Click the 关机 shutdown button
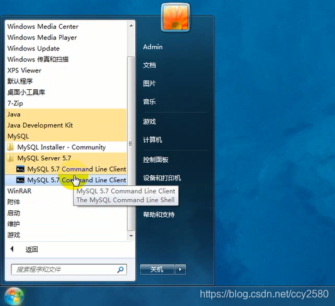This screenshot has width=335, height=306. coord(158,270)
